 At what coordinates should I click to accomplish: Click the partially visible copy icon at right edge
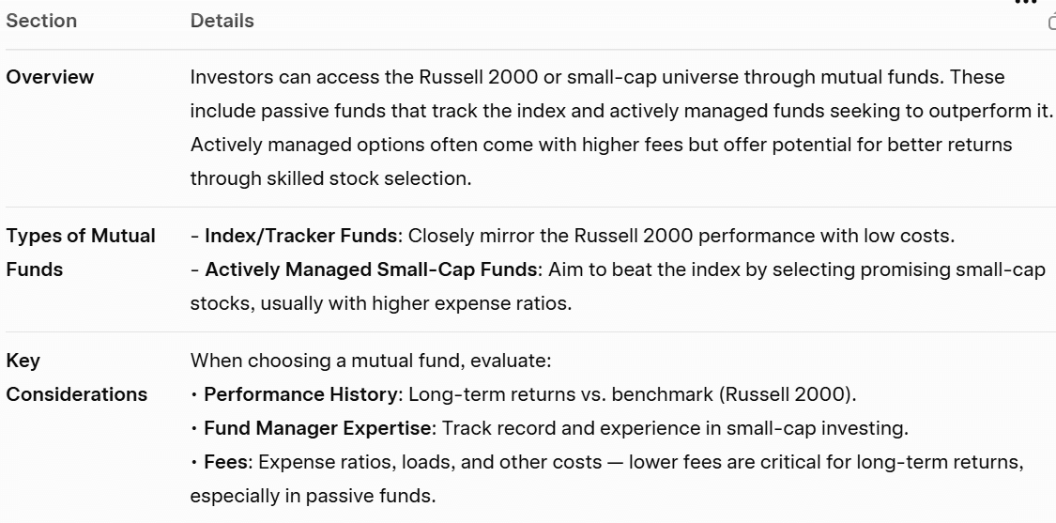point(1051,23)
